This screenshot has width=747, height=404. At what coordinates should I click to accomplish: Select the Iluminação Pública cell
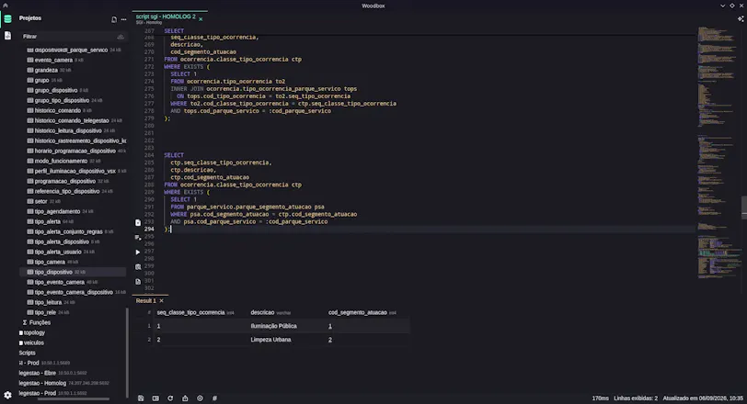(x=273, y=327)
